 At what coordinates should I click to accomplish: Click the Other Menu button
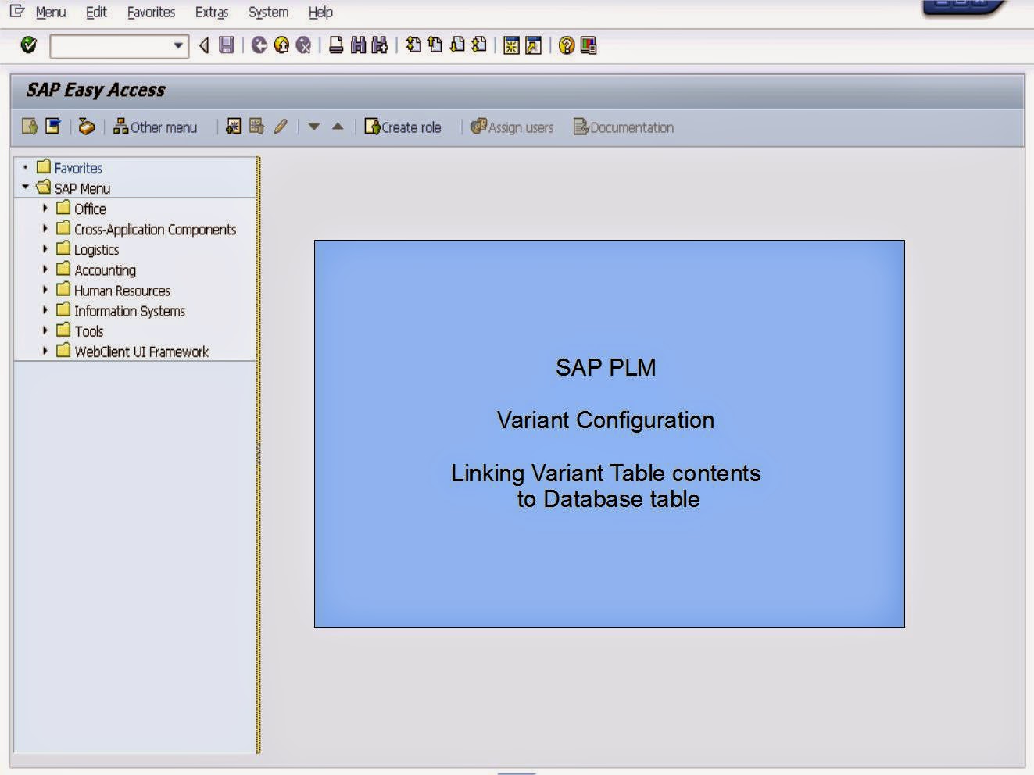point(155,127)
